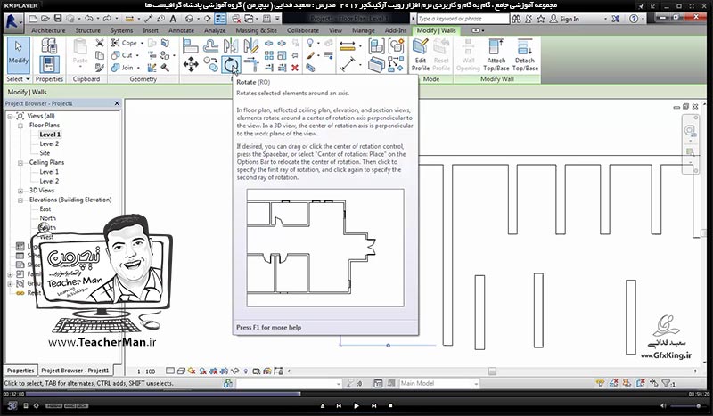This screenshot has width=713, height=416.
Task: Play the video in KMPlayer
Action: (x=356, y=405)
